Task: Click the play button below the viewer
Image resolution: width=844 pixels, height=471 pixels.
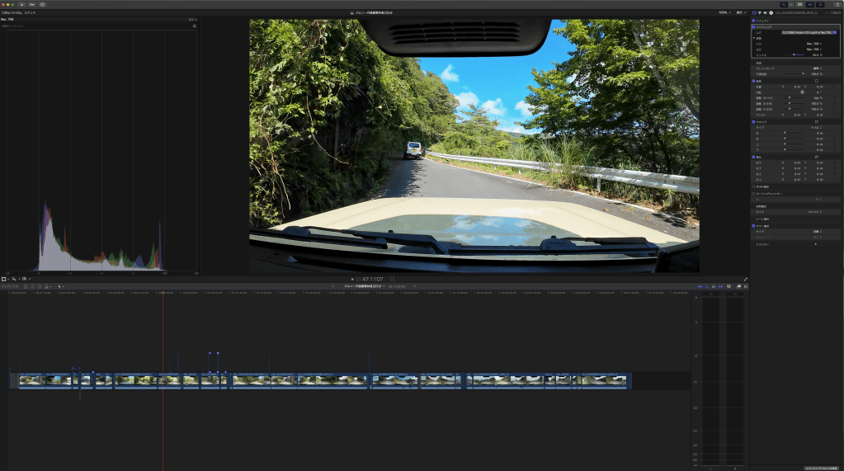Action: [x=352, y=280]
